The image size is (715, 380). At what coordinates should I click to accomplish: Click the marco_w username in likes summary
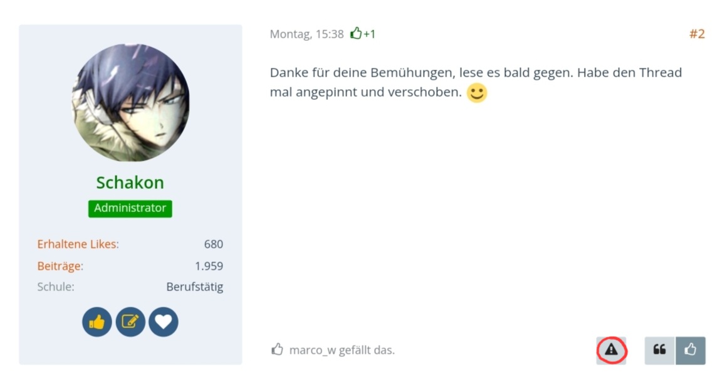click(x=313, y=350)
